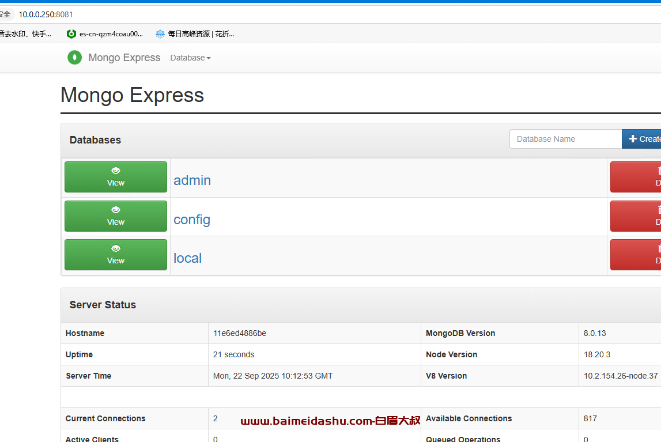This screenshot has width=661, height=442.
Task: Select uptime value 21 seconds
Action: 233,355
